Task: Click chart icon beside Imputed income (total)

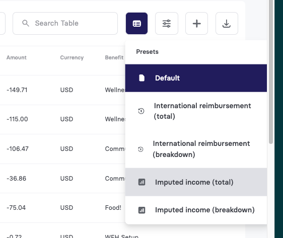Action: point(141,182)
